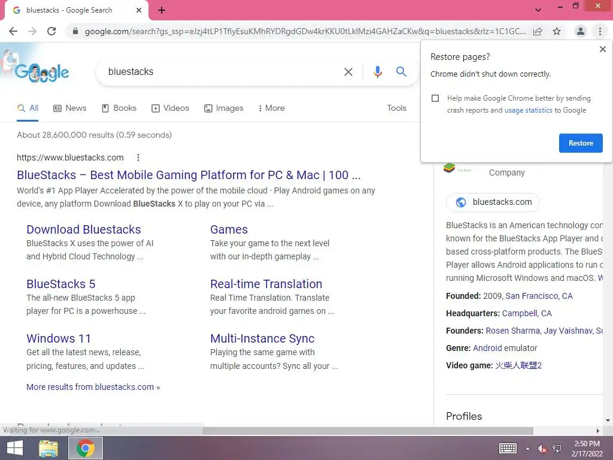Open the San Francisco, CA link
The image size is (613, 460).
(539, 296)
